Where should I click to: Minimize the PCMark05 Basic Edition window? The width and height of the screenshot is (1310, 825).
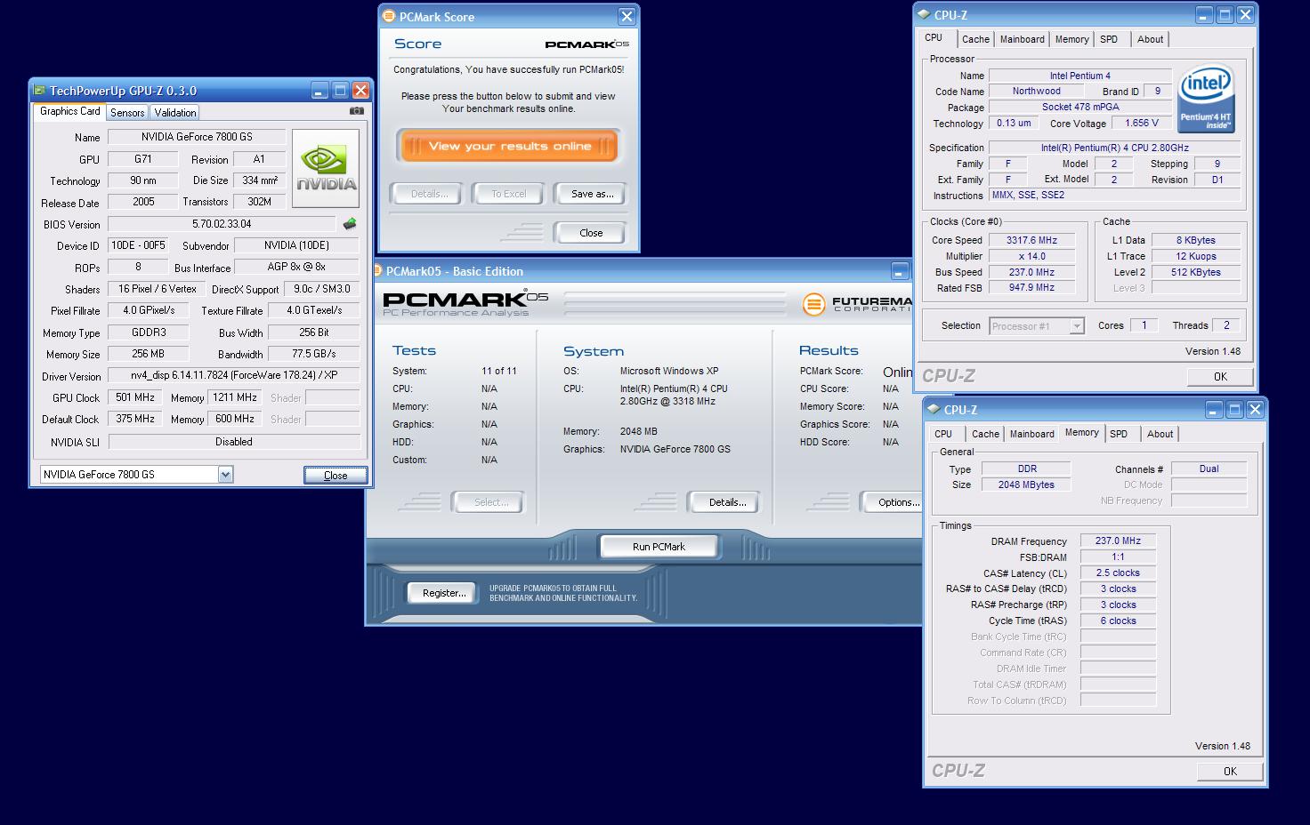[900, 271]
